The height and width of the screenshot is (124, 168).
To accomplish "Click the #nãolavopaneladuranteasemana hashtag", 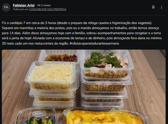I will 94,43.
